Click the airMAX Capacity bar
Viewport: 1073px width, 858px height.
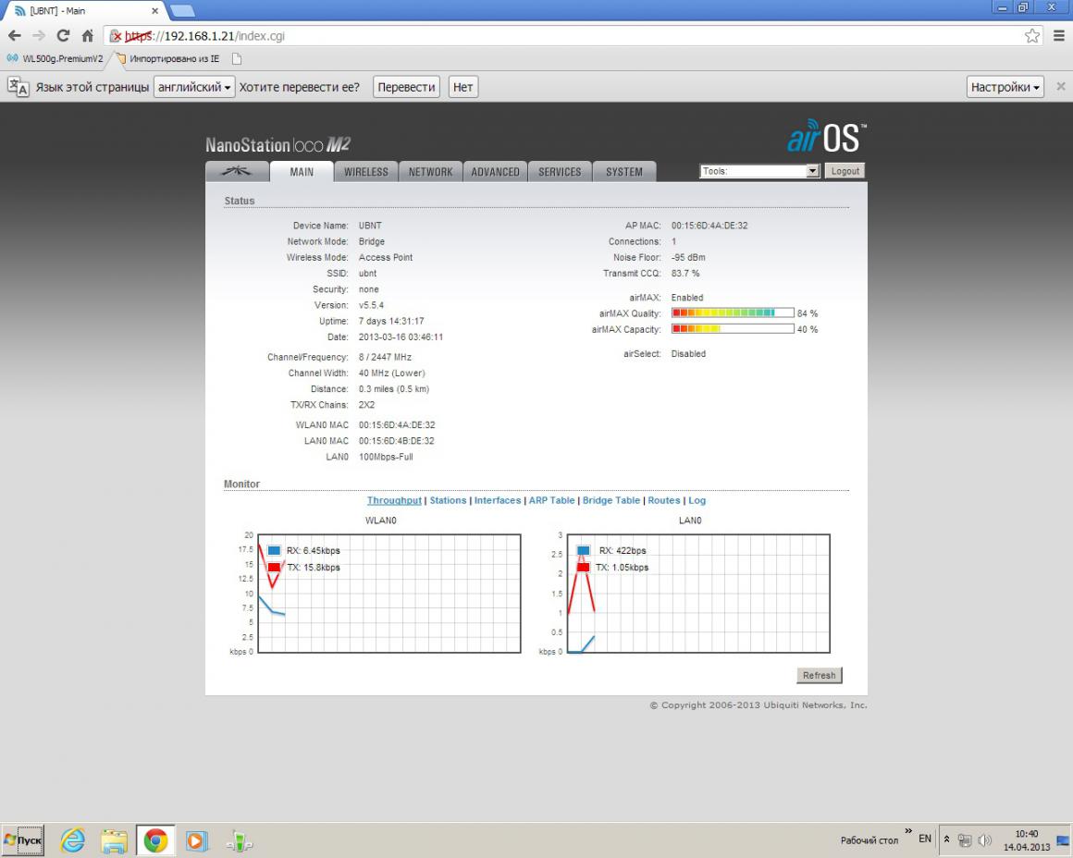[x=733, y=329]
